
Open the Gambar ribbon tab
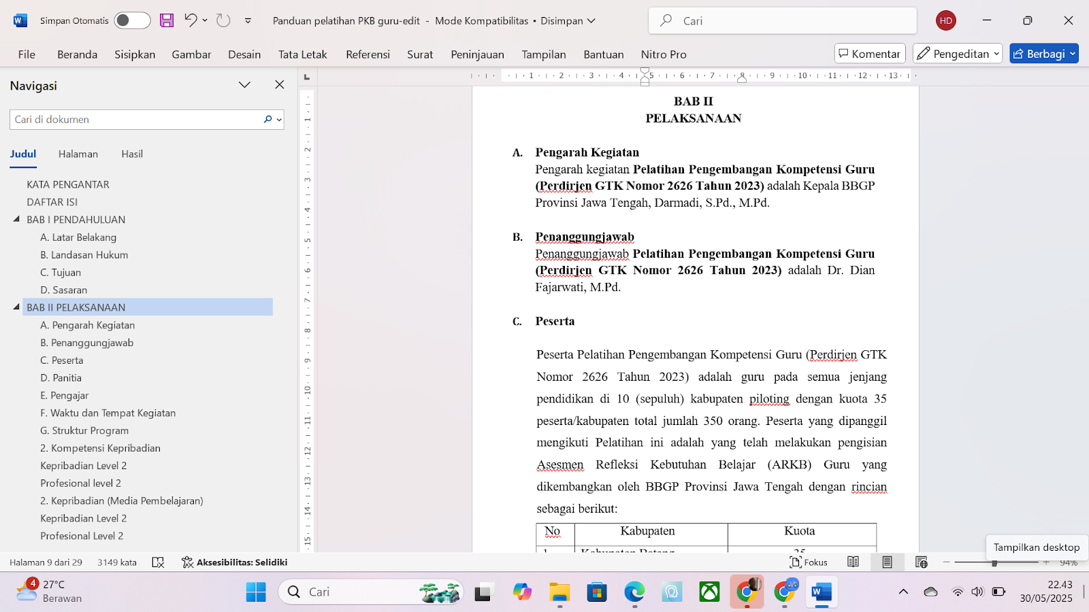[x=191, y=54]
